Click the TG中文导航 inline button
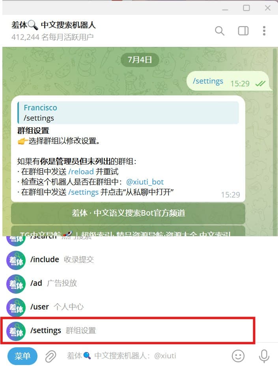This screenshot has width=278, height=367. 128,231
